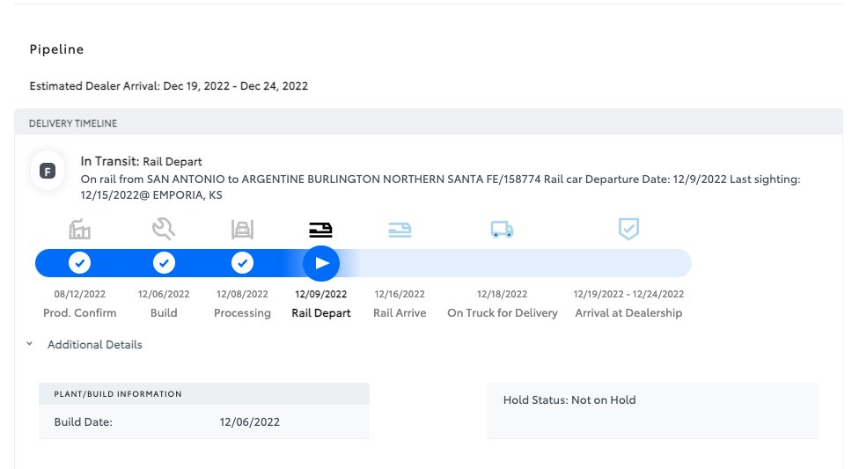The width and height of the screenshot is (852, 469).
Task: Click the Processing stage vehicle icon
Action: 242,230
